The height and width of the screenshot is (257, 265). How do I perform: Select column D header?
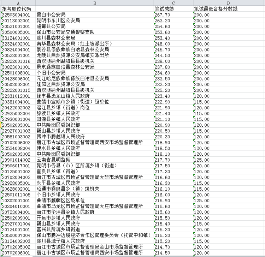point(229,3)
